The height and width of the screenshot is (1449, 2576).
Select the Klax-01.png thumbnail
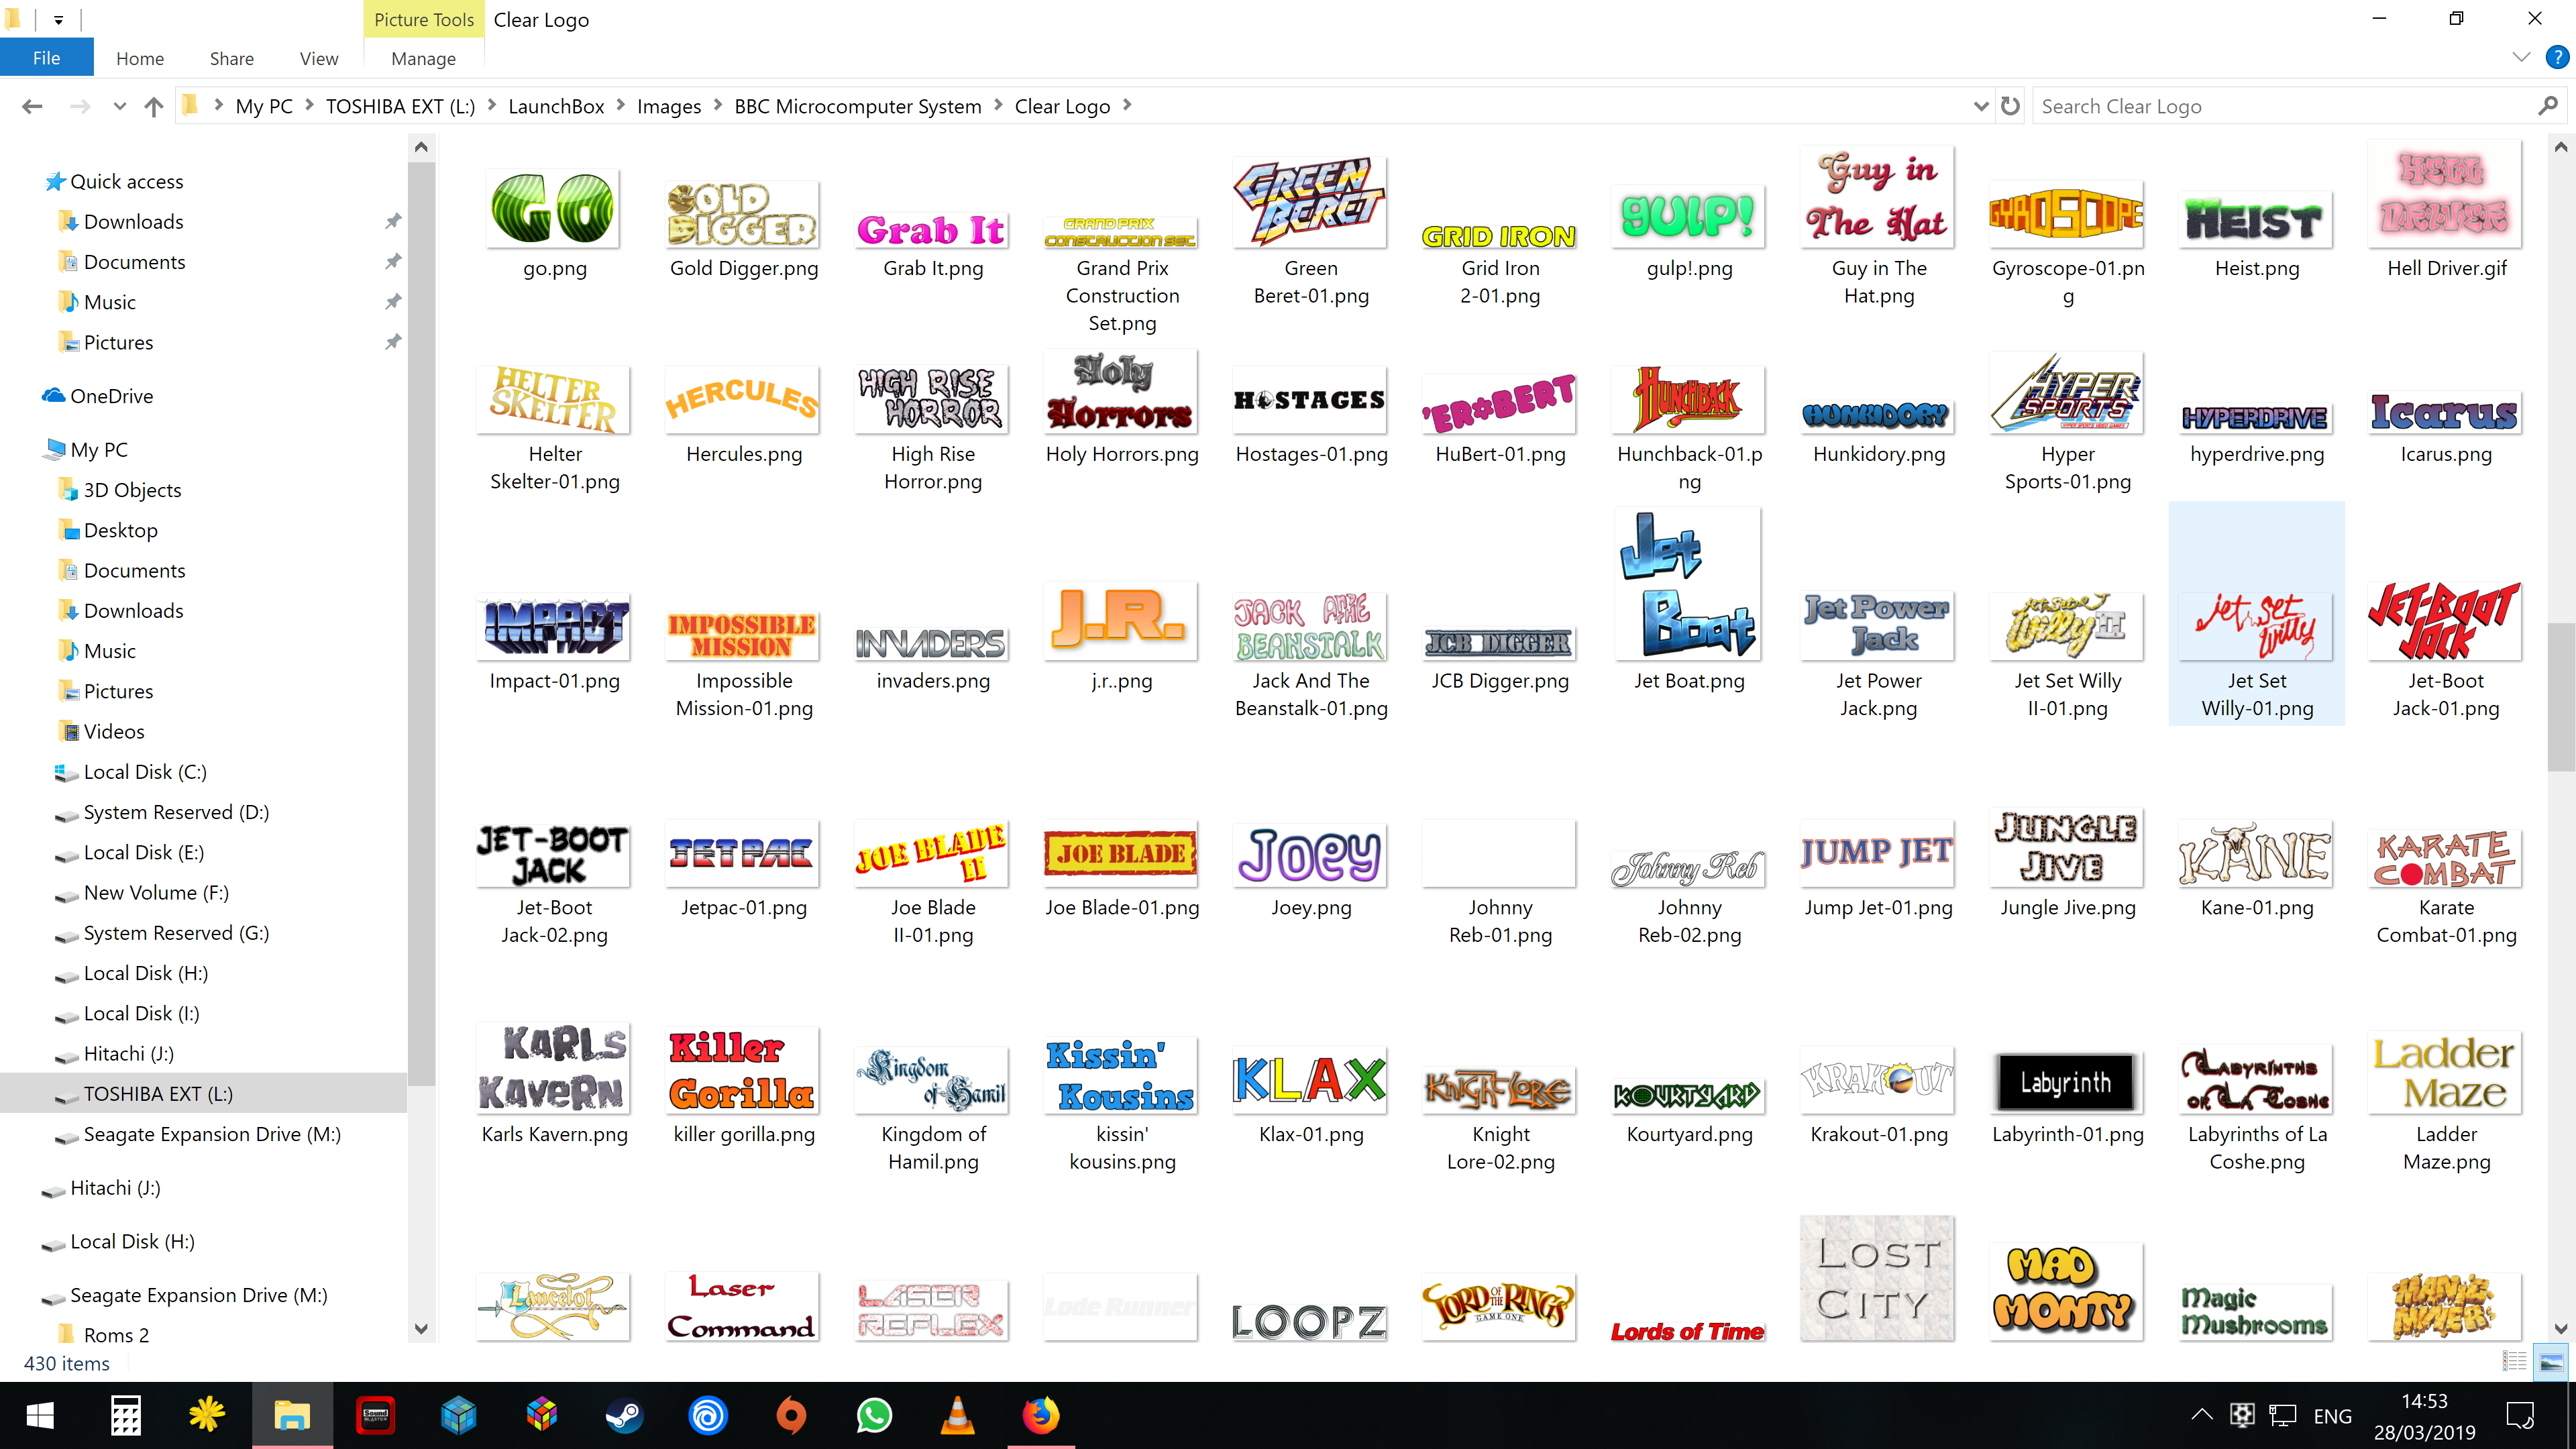coord(1311,1080)
